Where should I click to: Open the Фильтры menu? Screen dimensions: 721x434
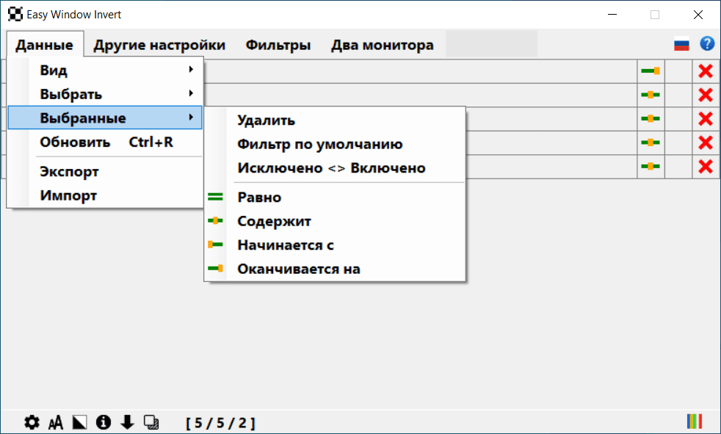(x=278, y=45)
